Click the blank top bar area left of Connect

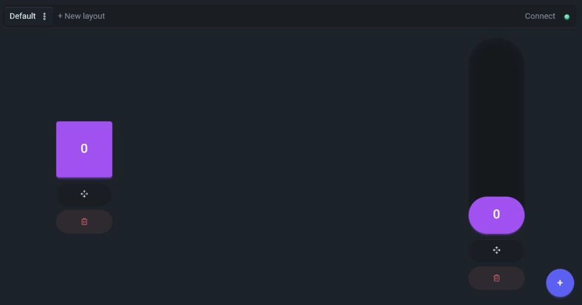[x=315, y=17]
